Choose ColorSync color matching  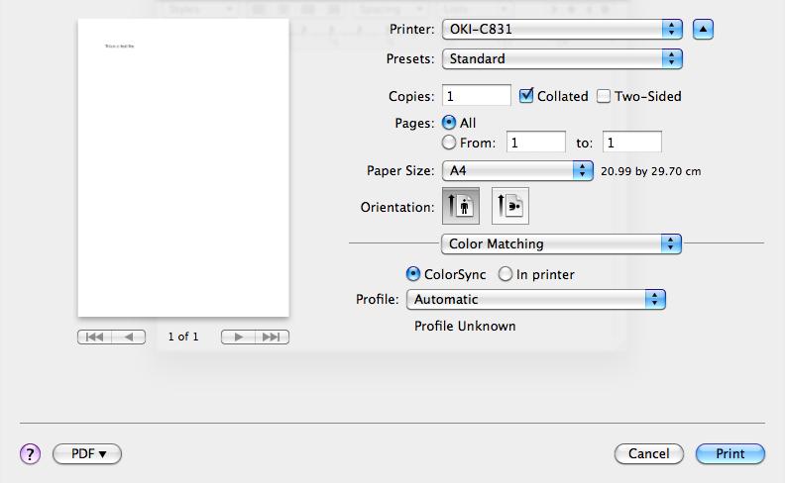pos(412,274)
